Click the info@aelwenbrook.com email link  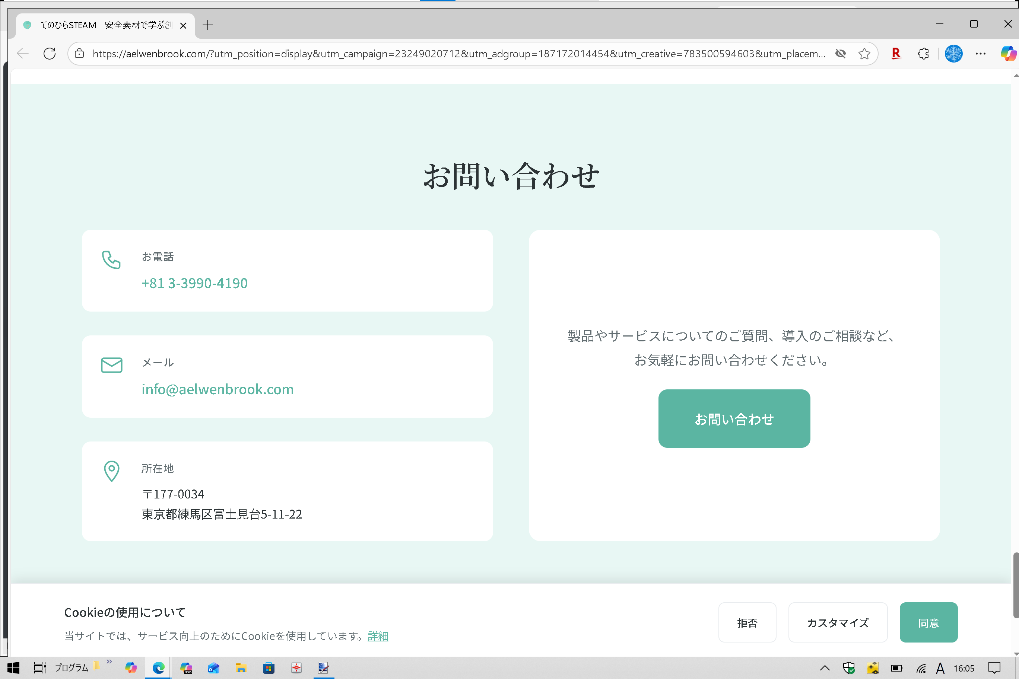pos(218,389)
